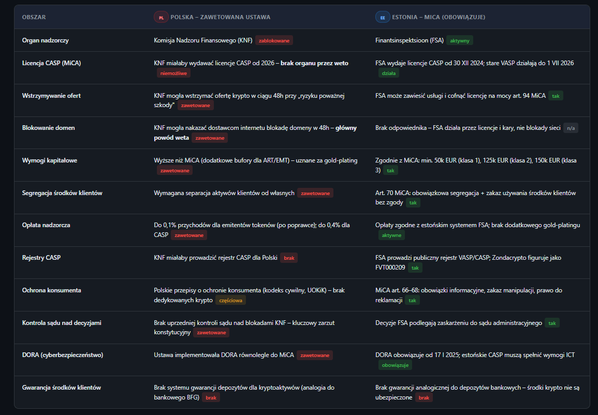Click the 'tak' badge in Wymogi kapitałowe row

[390, 170]
